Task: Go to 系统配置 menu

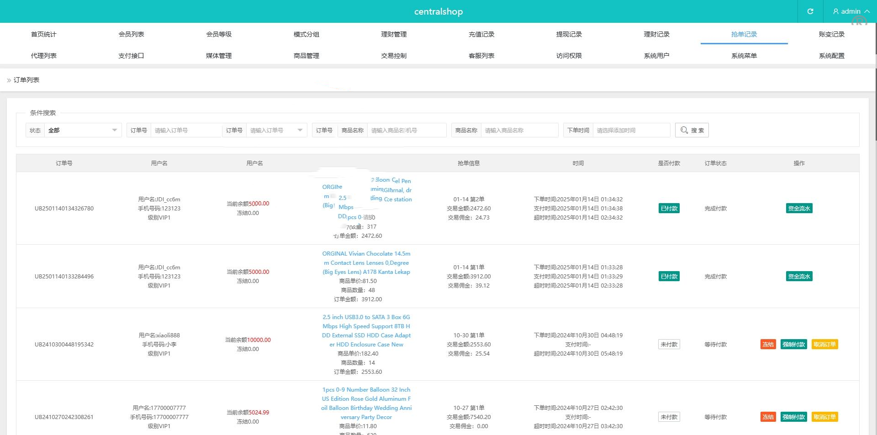Action: click(x=831, y=56)
